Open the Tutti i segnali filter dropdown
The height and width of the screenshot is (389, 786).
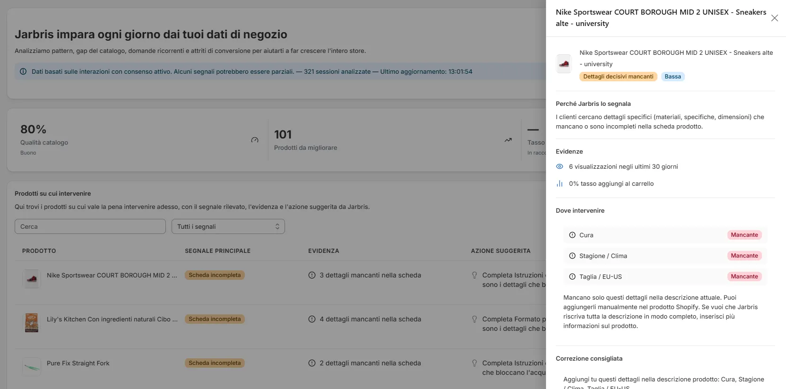click(x=228, y=226)
